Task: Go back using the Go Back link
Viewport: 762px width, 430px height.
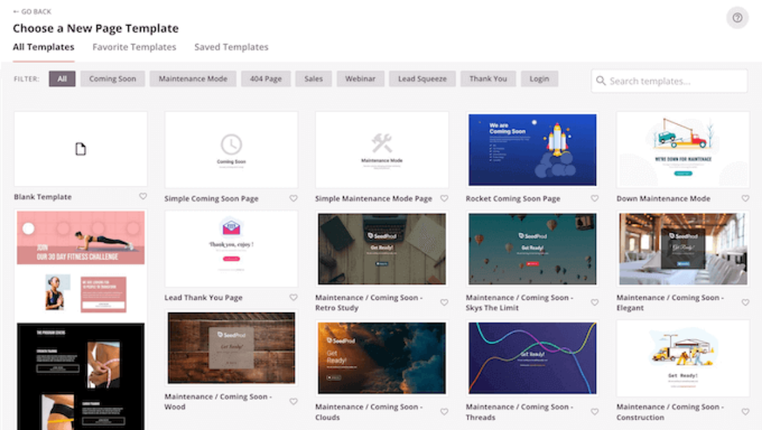Action: [x=32, y=12]
